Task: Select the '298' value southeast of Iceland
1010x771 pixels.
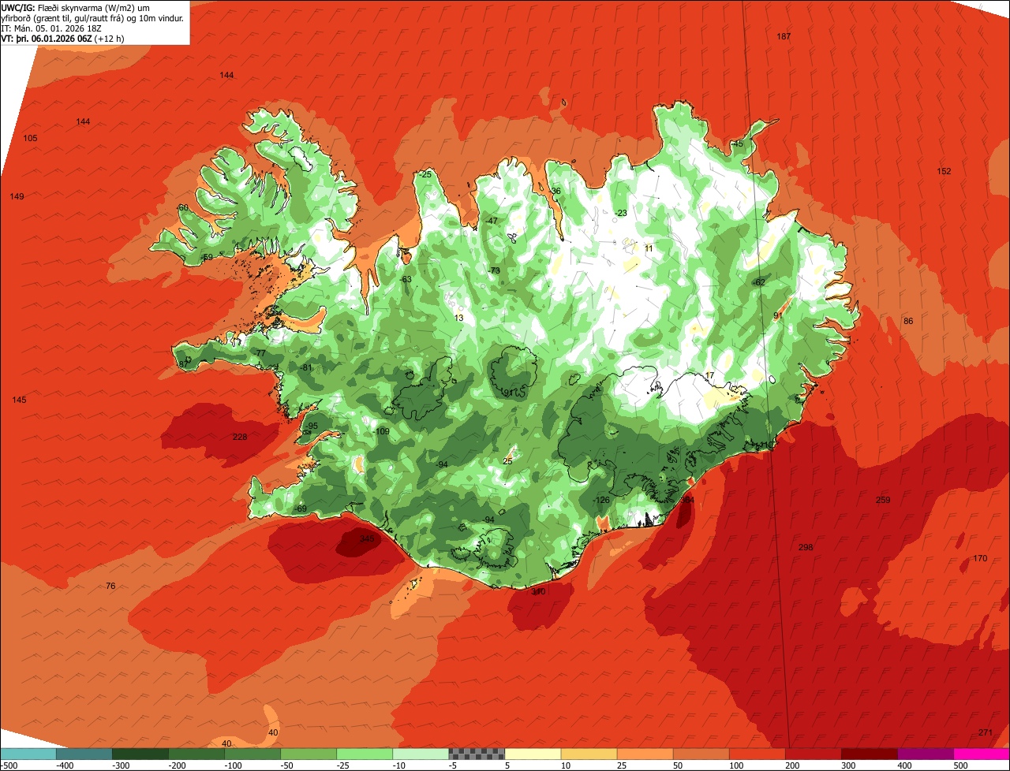Action: point(806,547)
